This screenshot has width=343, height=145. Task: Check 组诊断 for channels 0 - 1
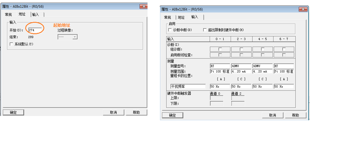click(x=220, y=49)
